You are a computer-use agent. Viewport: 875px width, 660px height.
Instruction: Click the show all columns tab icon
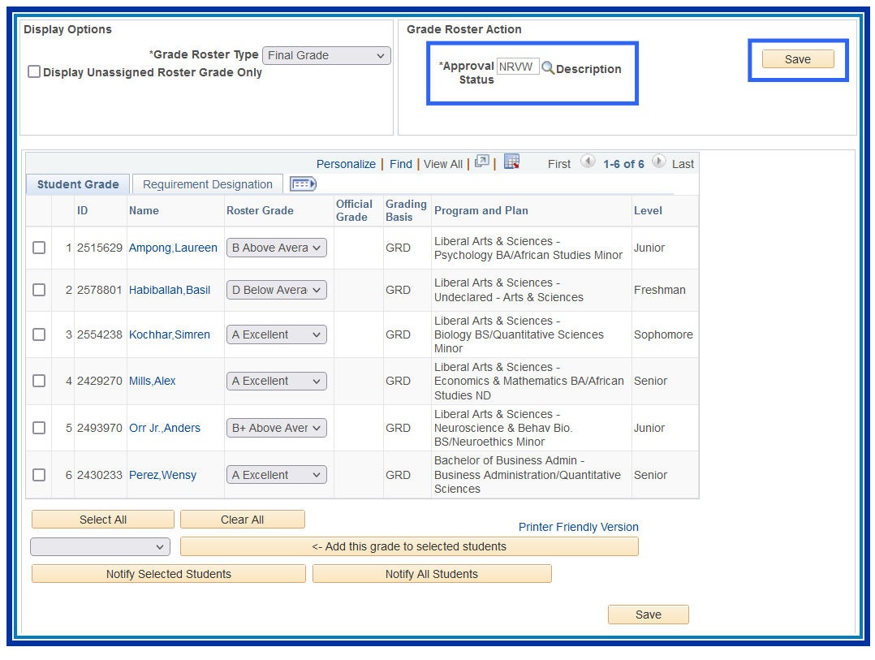tap(303, 184)
